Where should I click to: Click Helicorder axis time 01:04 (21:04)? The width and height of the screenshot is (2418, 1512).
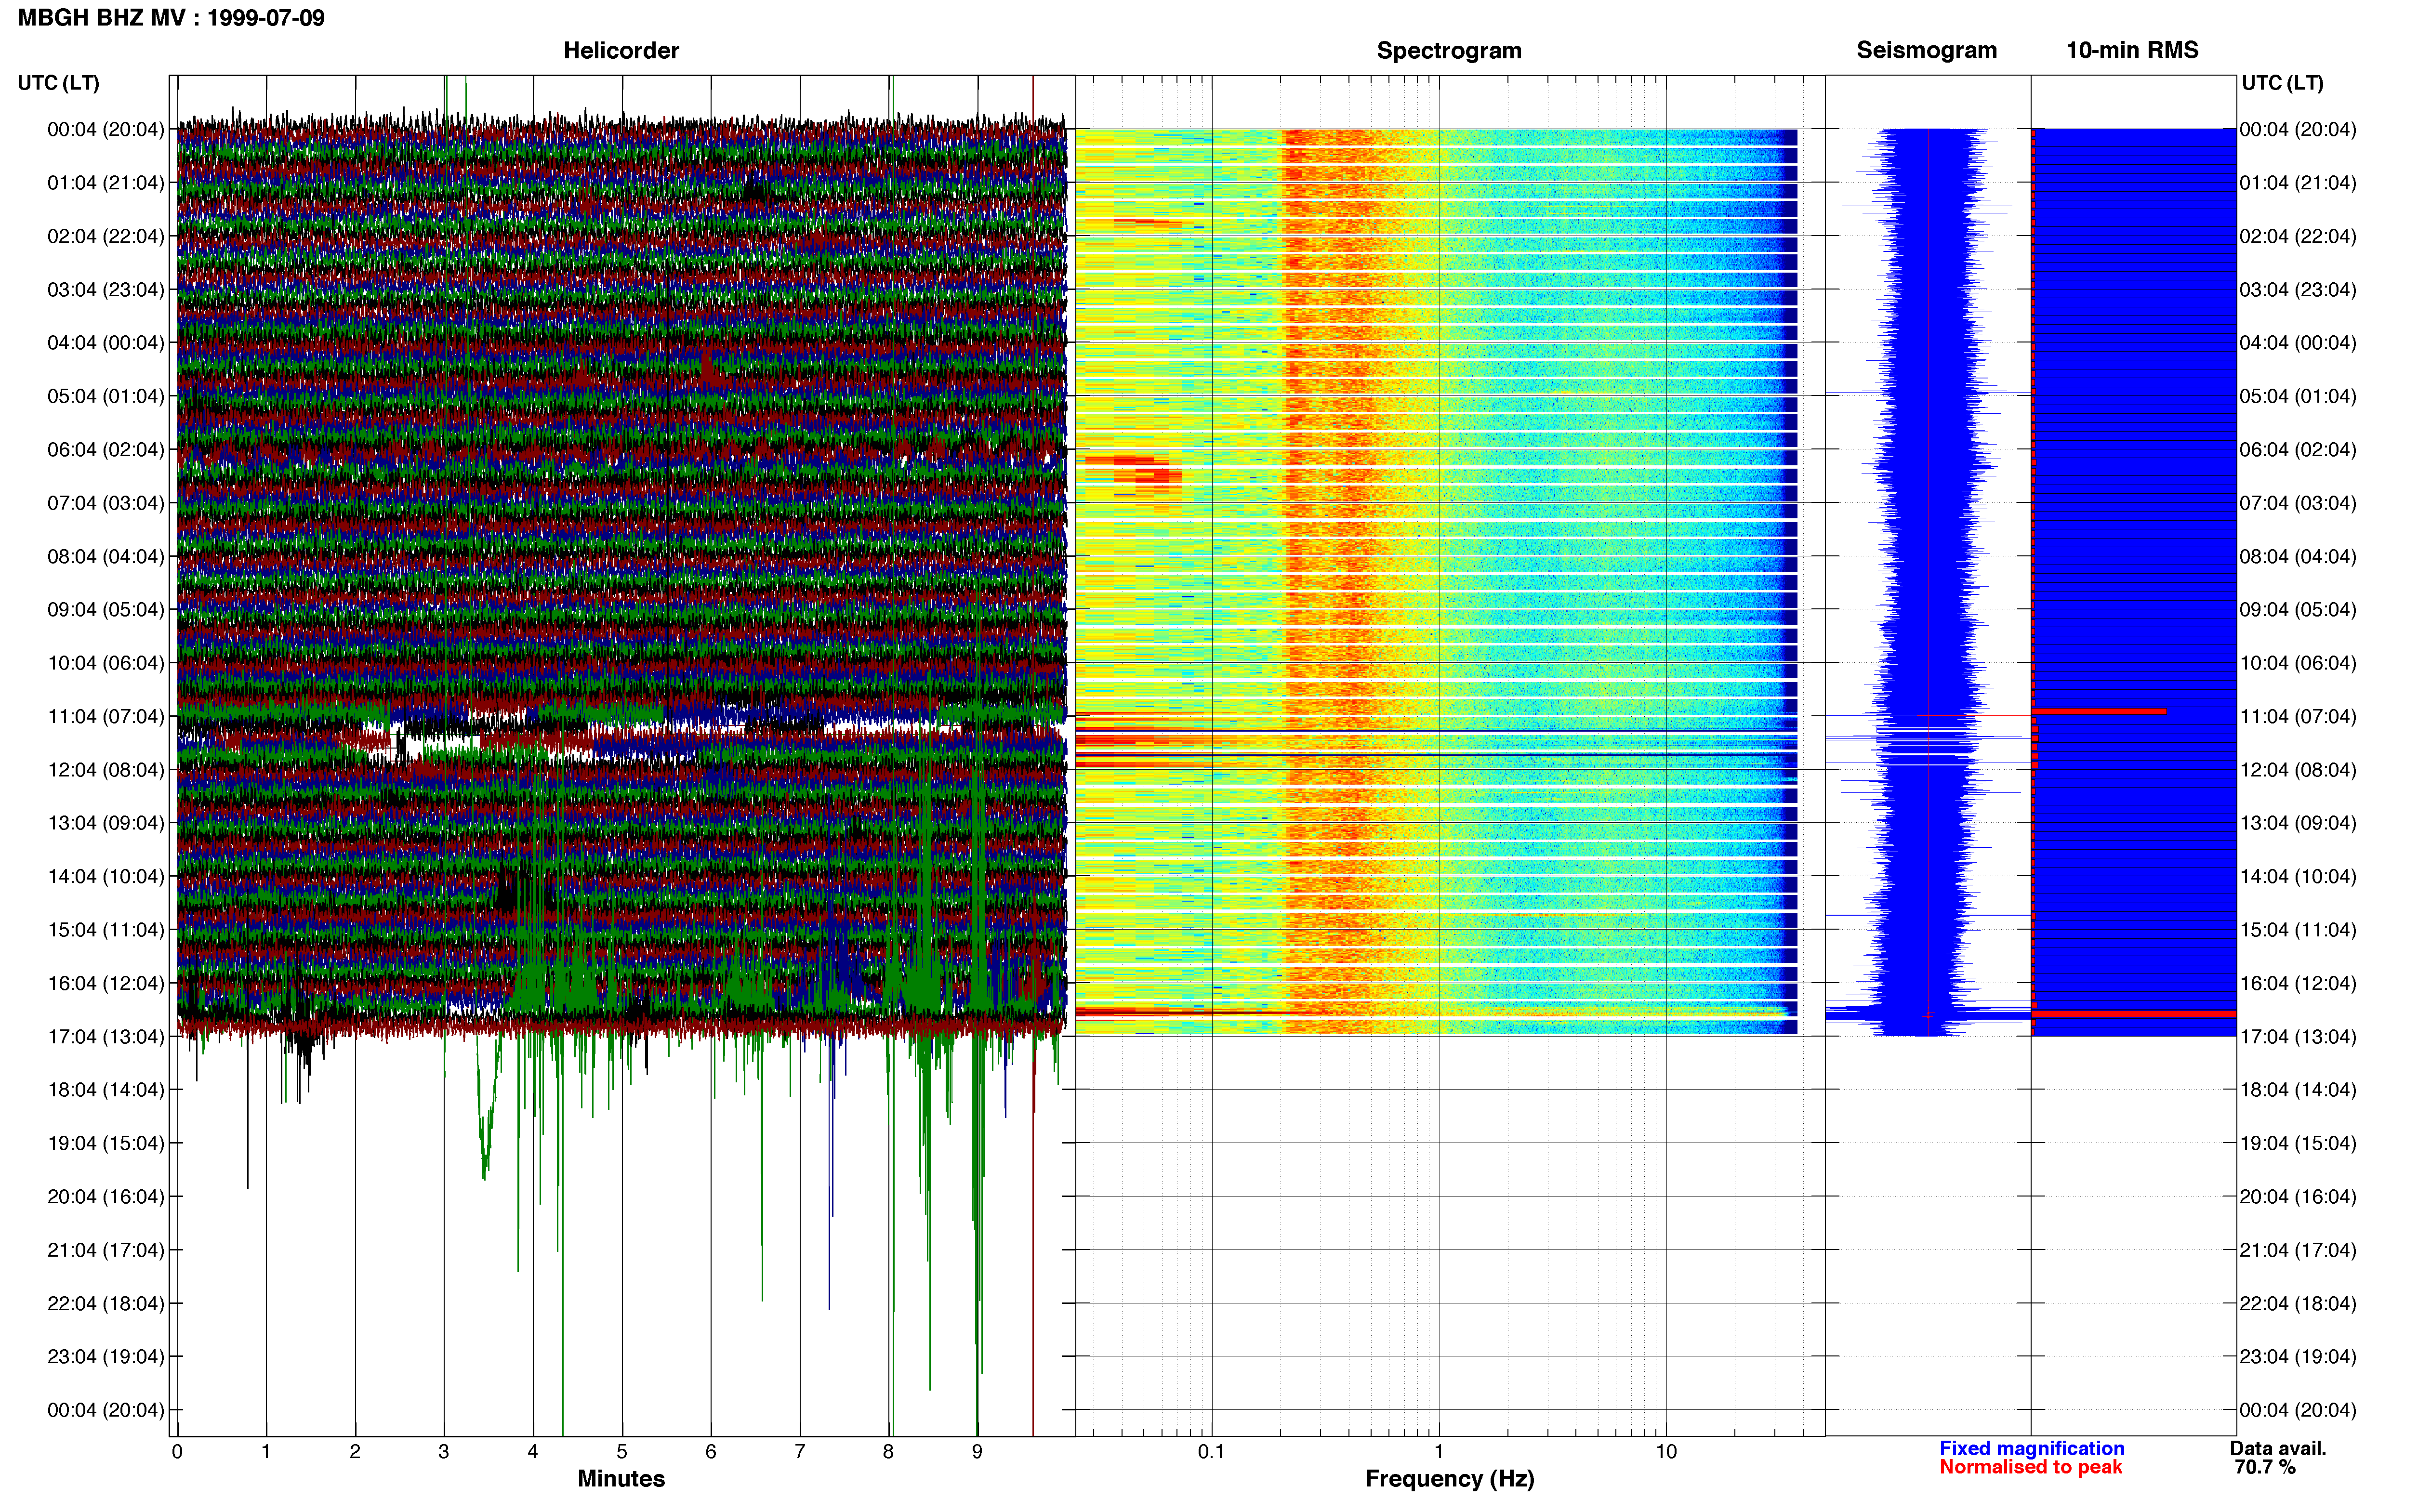pyautogui.click(x=106, y=183)
